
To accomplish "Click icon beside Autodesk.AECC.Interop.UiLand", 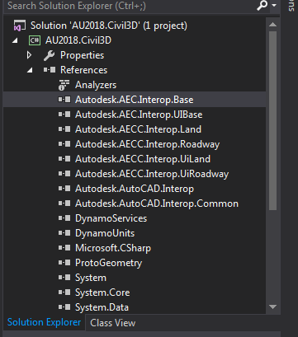I will 64,159.
